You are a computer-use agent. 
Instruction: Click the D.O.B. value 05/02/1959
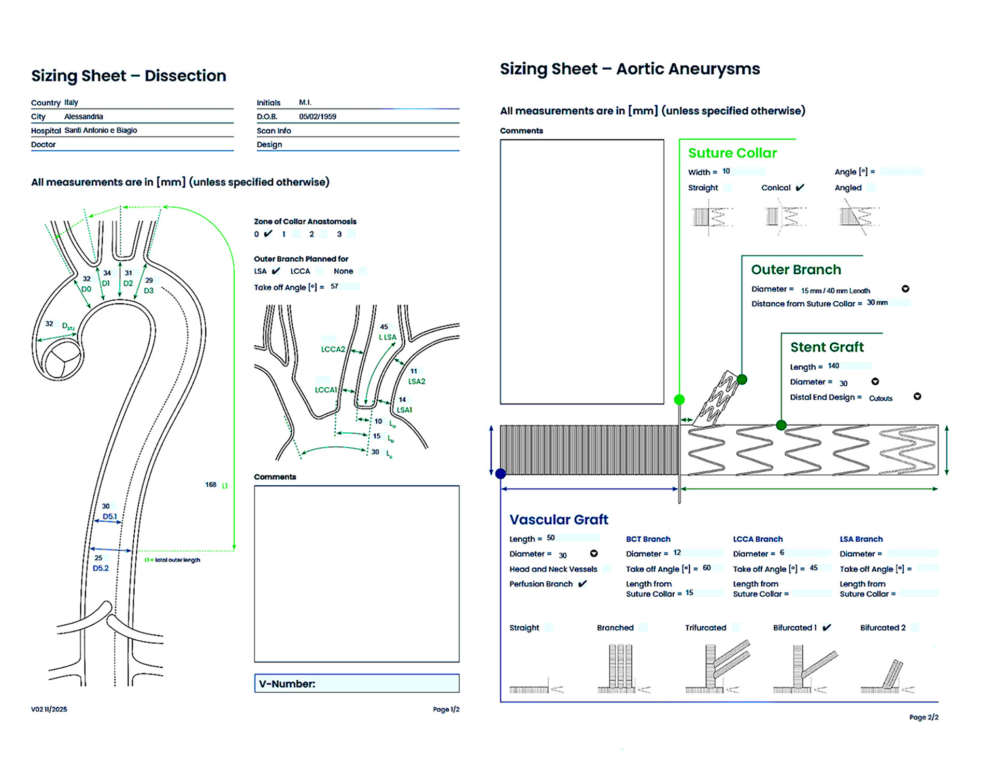tap(318, 117)
